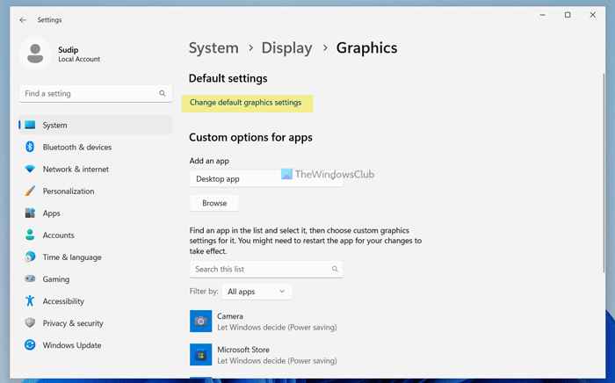Click the back arrow in Settings

(23, 19)
